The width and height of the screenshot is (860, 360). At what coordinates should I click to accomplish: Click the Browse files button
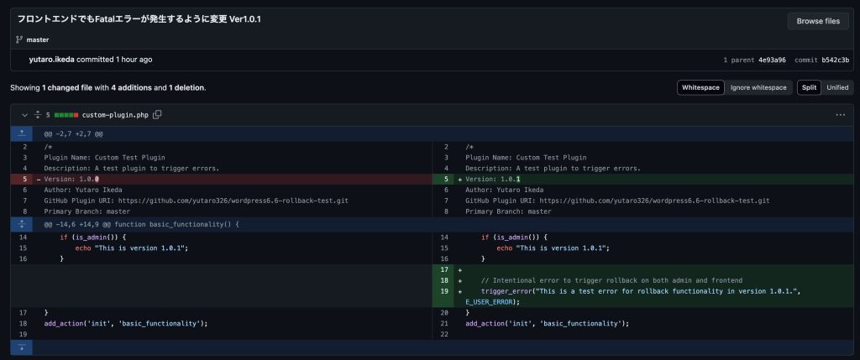[818, 21]
